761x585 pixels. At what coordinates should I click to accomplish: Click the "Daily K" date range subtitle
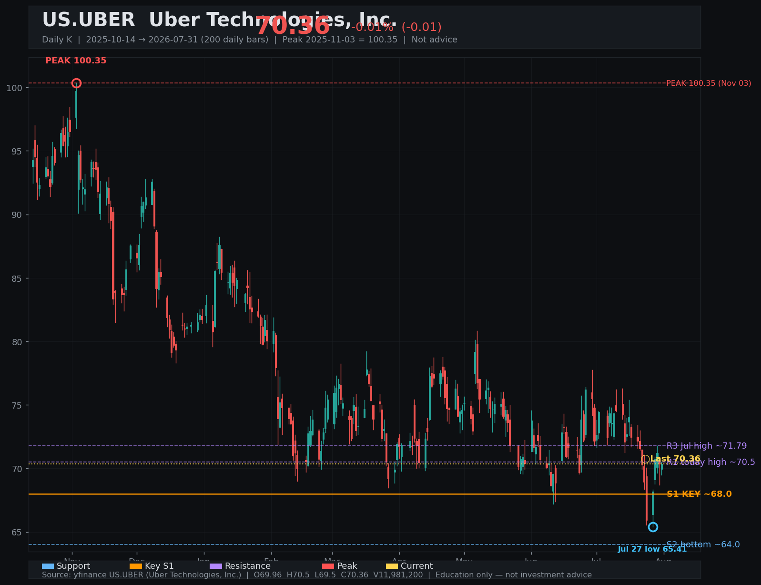pos(250,40)
